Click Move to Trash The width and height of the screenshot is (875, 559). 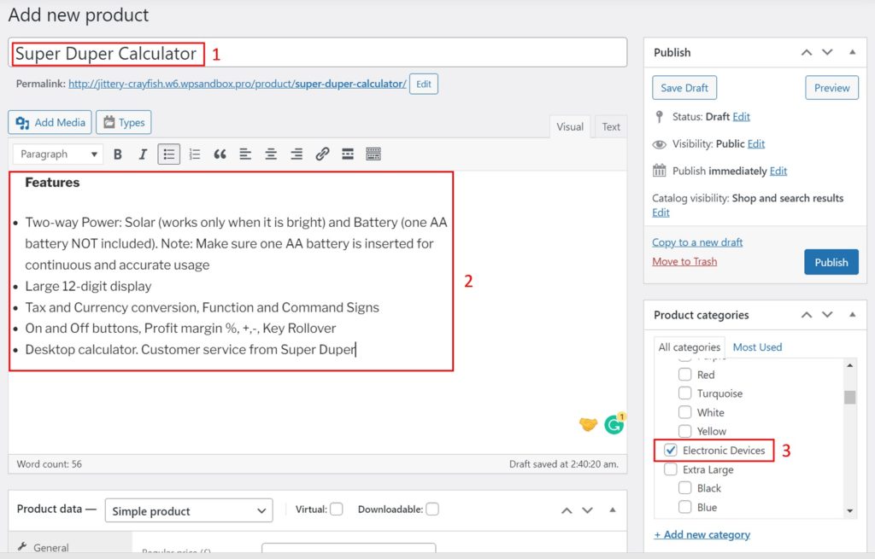click(x=684, y=261)
